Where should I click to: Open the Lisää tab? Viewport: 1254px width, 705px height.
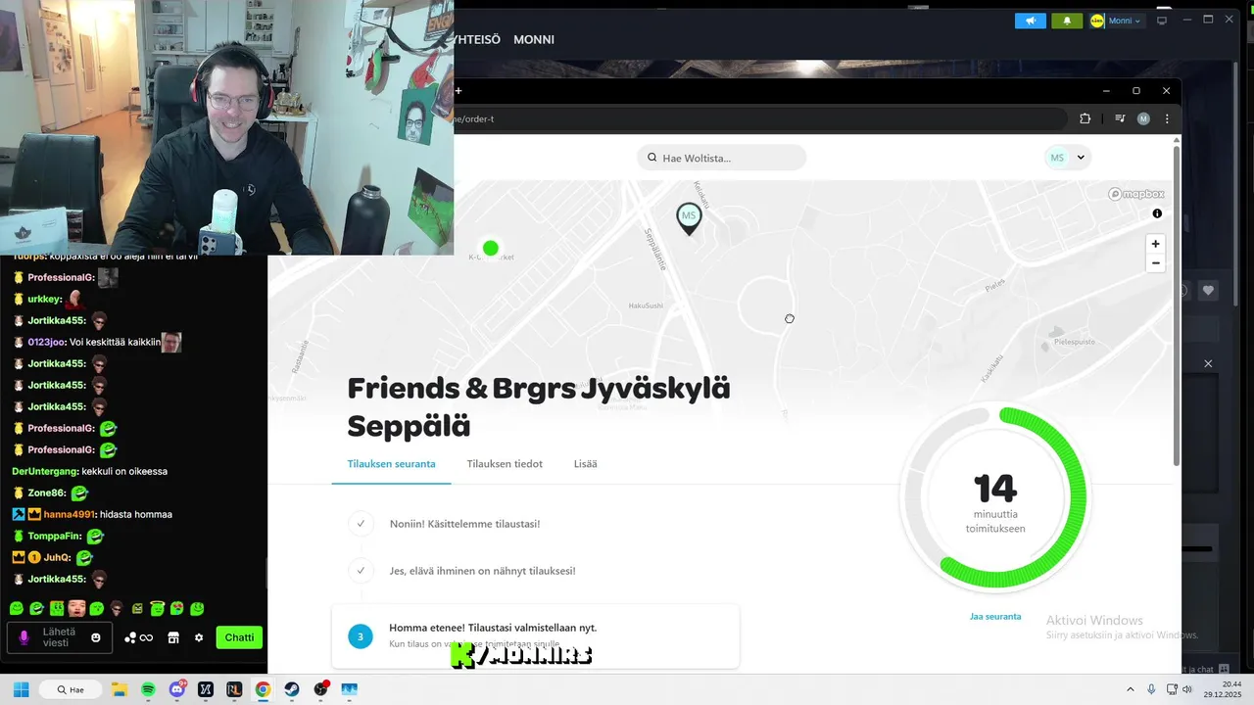tap(585, 463)
